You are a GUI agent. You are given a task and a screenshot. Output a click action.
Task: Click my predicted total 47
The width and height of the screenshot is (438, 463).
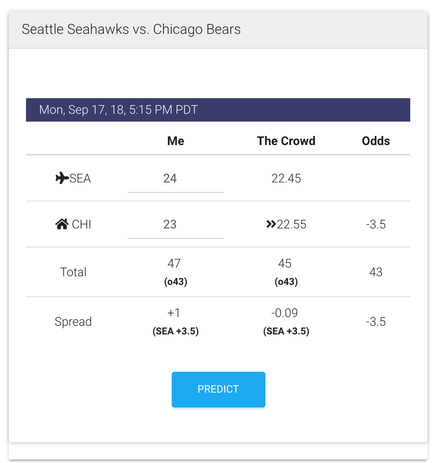pyautogui.click(x=174, y=264)
